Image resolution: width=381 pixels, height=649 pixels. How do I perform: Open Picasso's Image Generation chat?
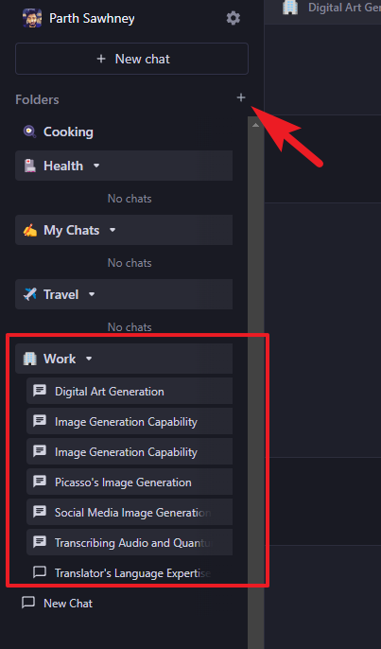130,482
